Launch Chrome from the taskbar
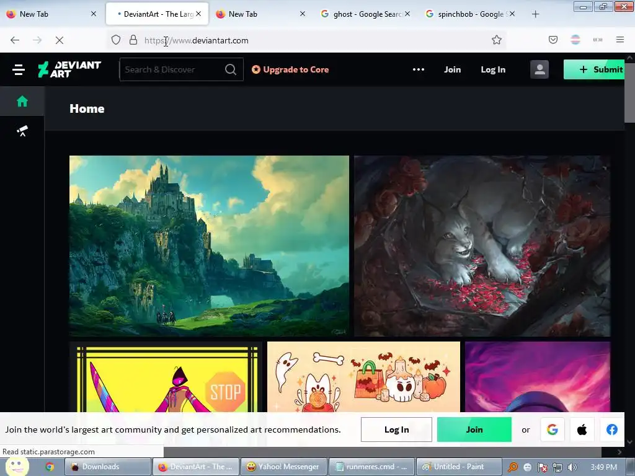Viewport: 635px width, 476px height. pyautogui.click(x=50, y=467)
